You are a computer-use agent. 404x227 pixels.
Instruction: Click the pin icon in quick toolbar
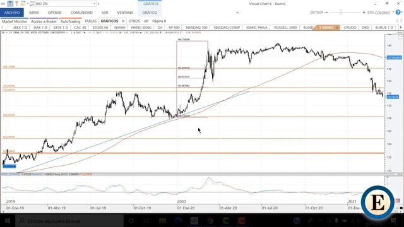(17, 4)
